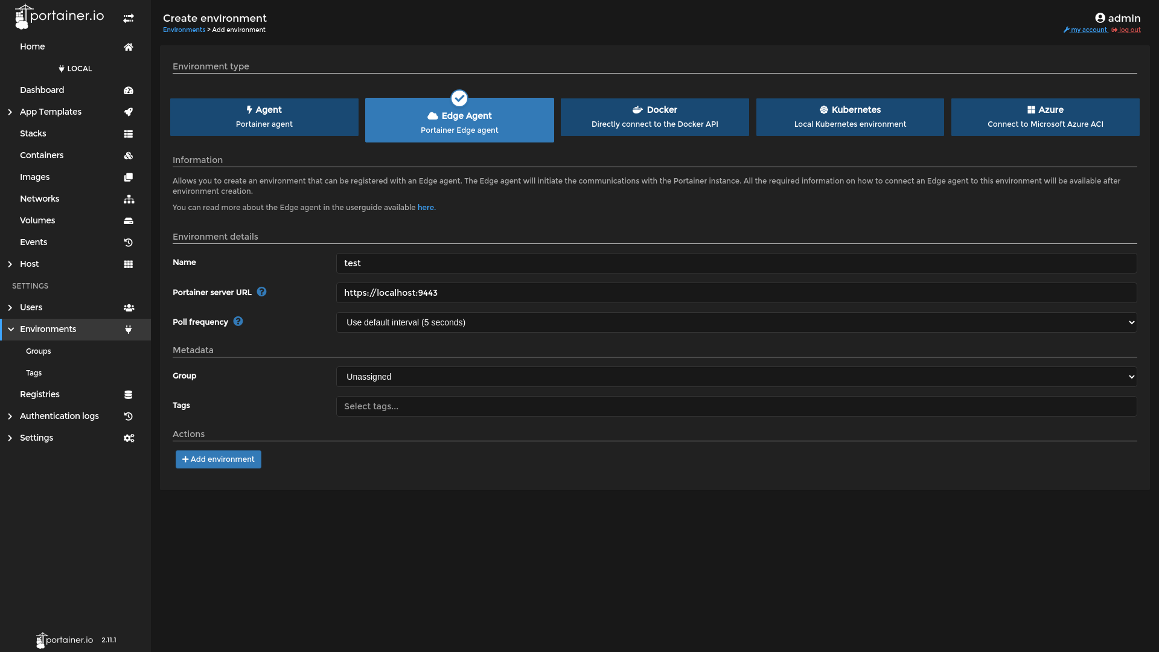Select the Kubernetes environment type
The height and width of the screenshot is (652, 1159).
850,117
